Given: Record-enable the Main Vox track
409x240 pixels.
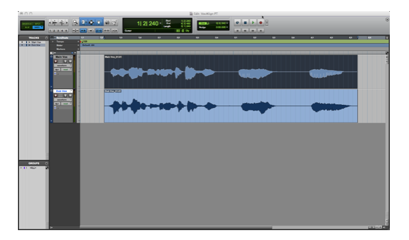Looking at the screenshot, I should [x=56, y=61].
